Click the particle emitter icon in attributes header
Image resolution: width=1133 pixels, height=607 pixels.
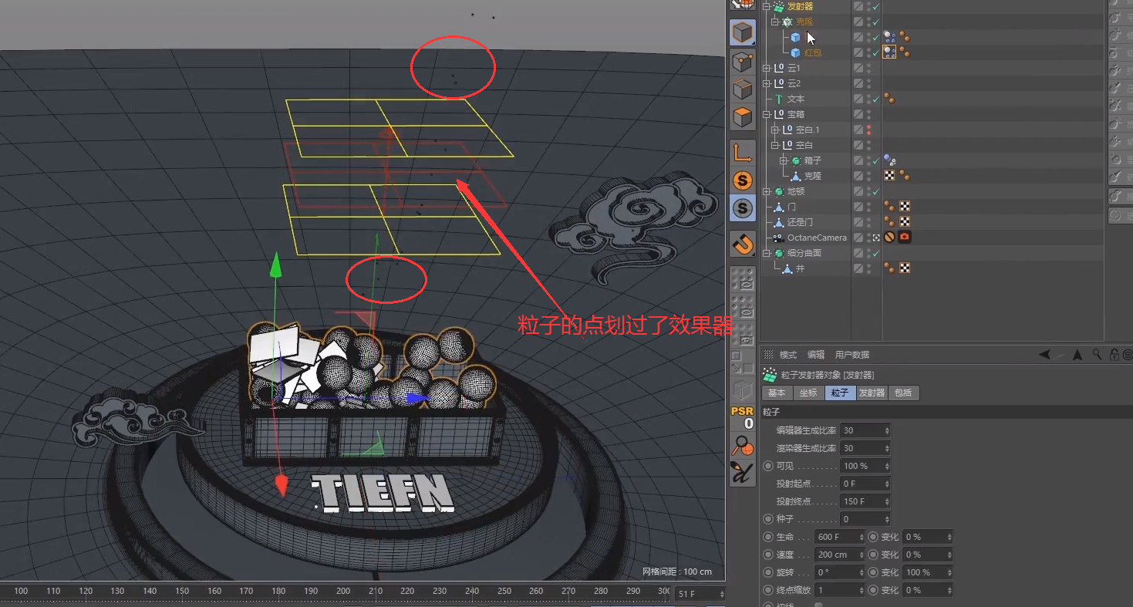(x=769, y=375)
